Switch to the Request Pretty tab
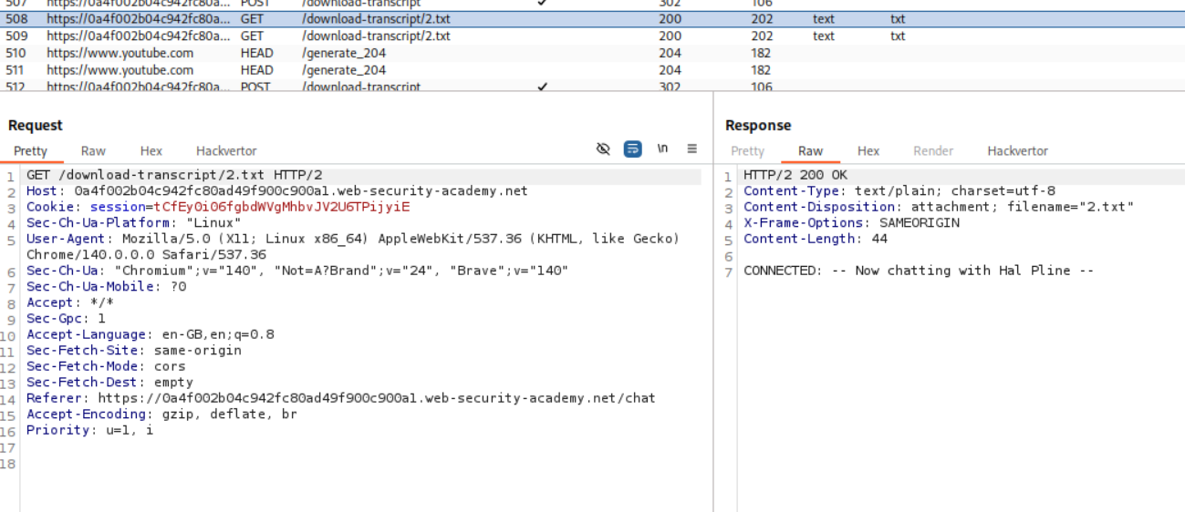Viewport: 1185px width, 512px height. coord(30,151)
